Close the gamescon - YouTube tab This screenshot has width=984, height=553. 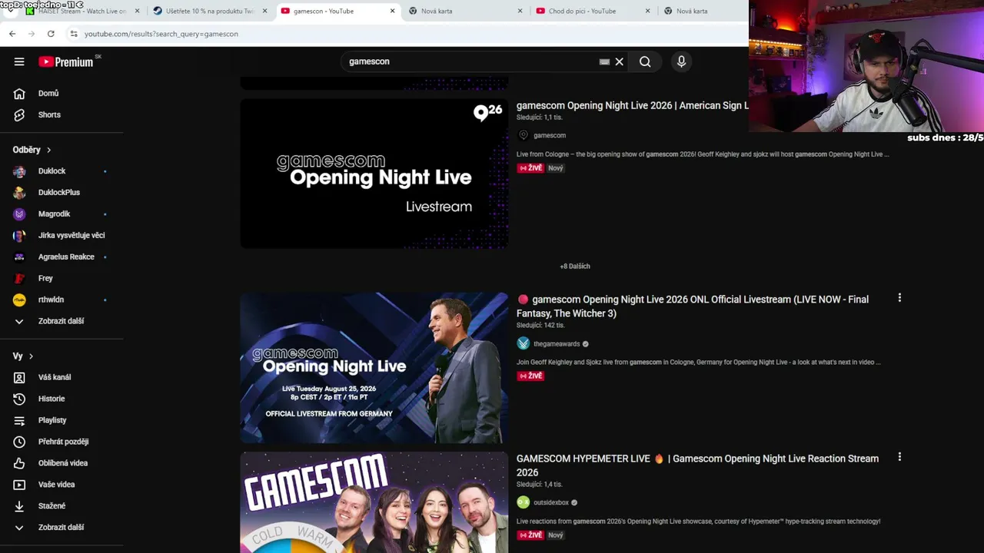(392, 11)
